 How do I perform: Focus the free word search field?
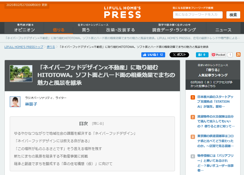click(x=198, y=15)
